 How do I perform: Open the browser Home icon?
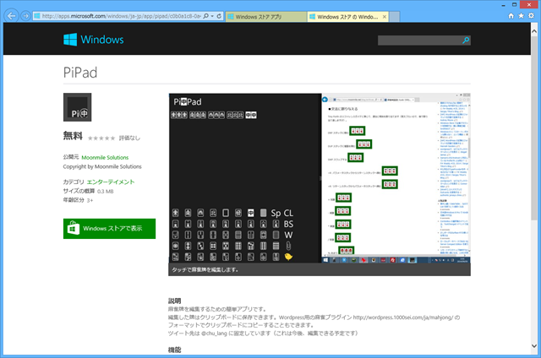tap(511, 16)
